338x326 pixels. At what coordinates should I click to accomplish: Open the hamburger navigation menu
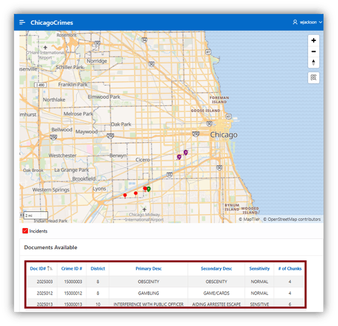coord(22,22)
